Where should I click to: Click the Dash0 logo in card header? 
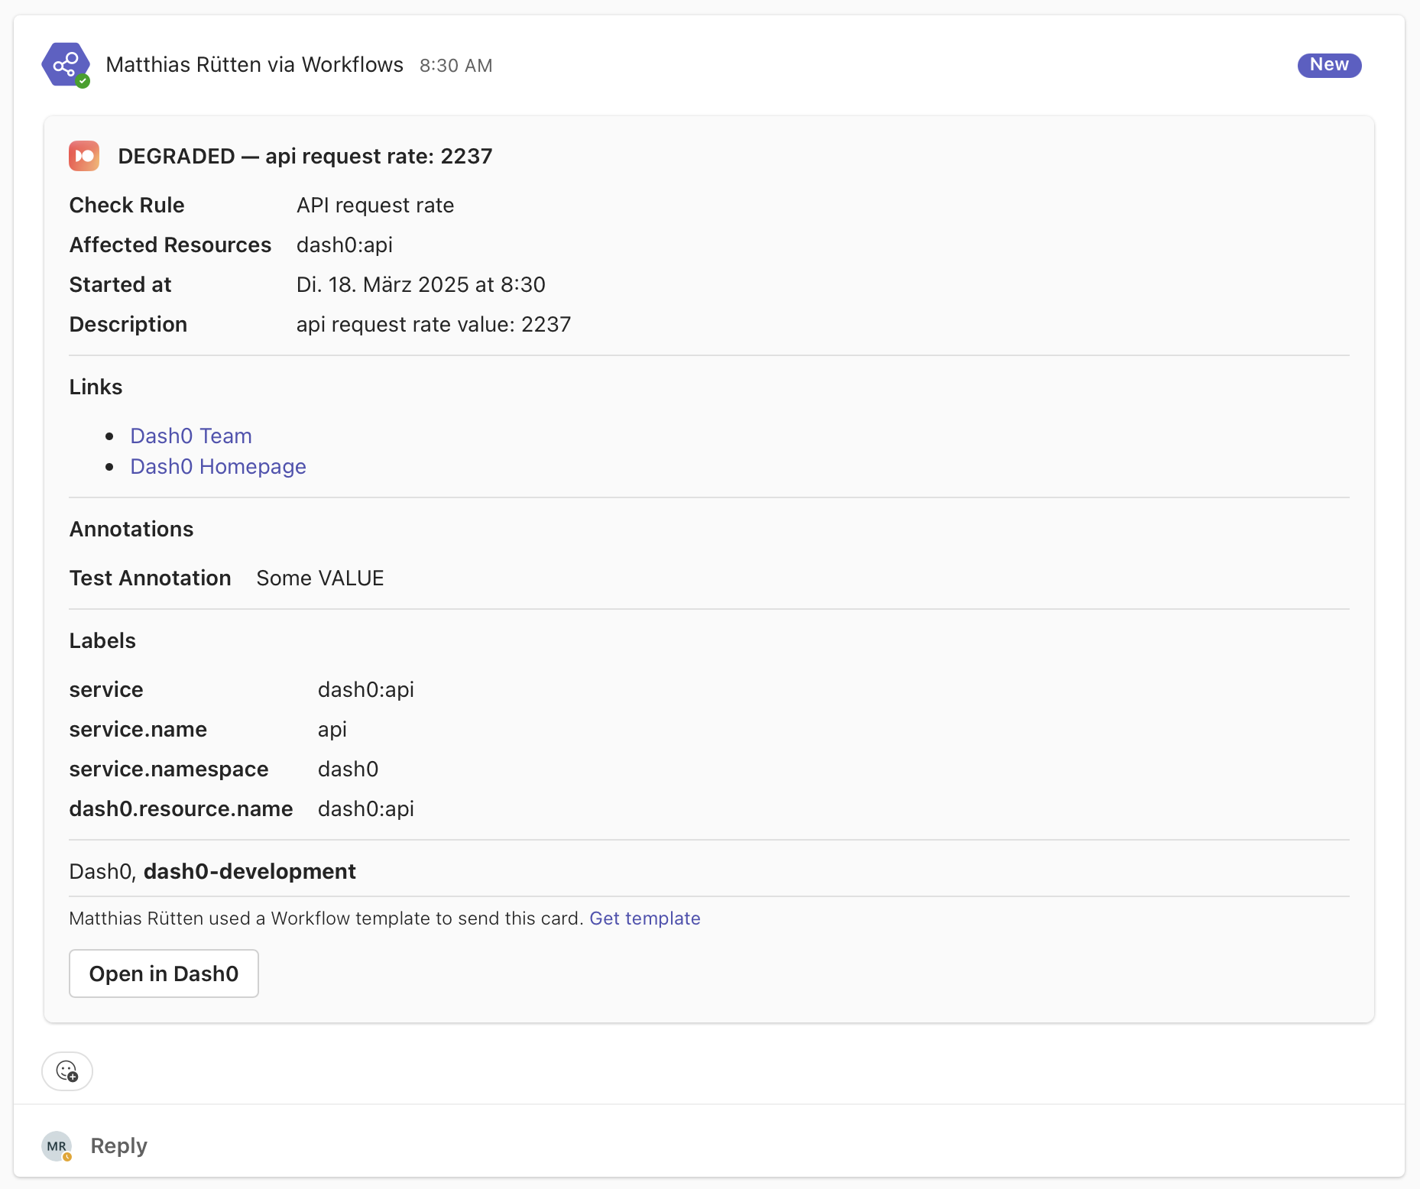84,156
